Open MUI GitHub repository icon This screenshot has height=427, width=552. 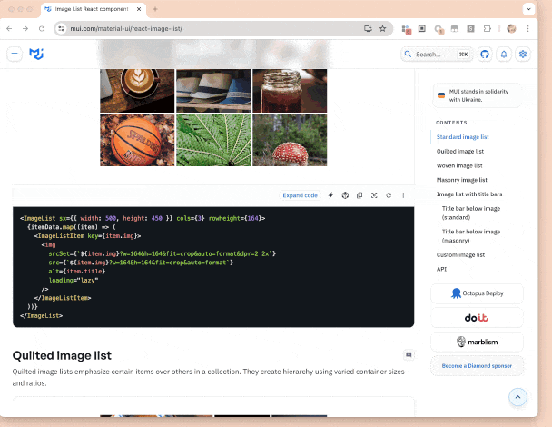(x=485, y=54)
